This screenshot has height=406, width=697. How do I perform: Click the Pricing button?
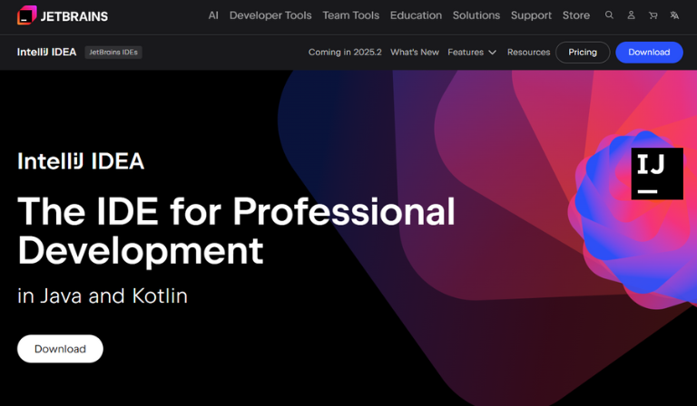[583, 53]
